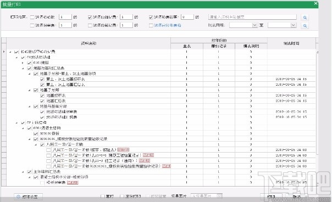Click the 制表时间 cell in the 模板报审表 row
Image resolution: width=332 pixels, height=202 pixels.
tap(291, 183)
